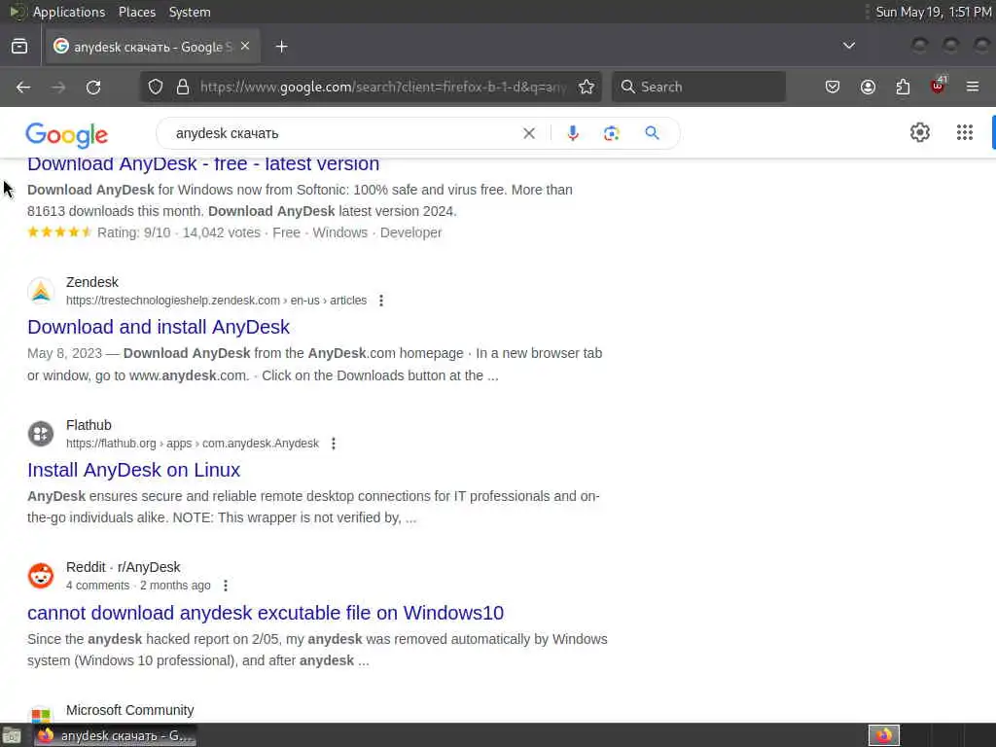Open options for Reddit result
The height and width of the screenshot is (747, 996).
click(x=226, y=586)
